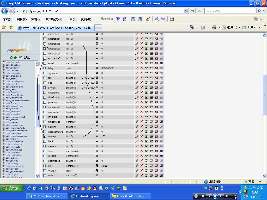Click the zoom in magnifier toolbar icon
The height and width of the screenshot is (200, 267).
(x=156, y=19)
